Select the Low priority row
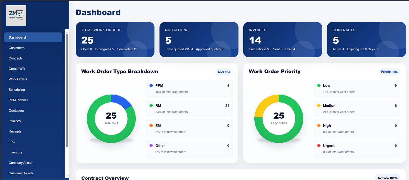Image resolution: width=409 pixels, height=180 pixels. [x=357, y=89]
